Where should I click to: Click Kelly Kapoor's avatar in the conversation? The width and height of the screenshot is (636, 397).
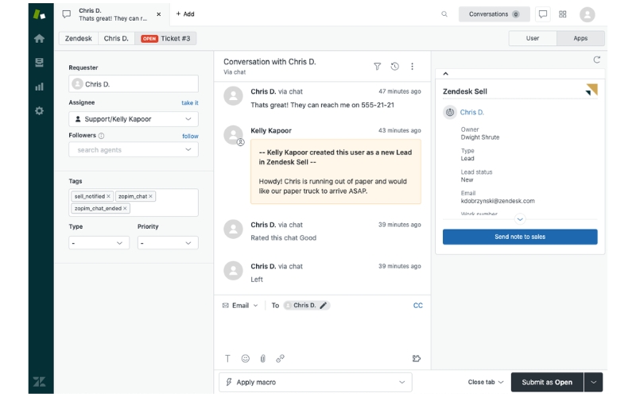(x=233, y=135)
